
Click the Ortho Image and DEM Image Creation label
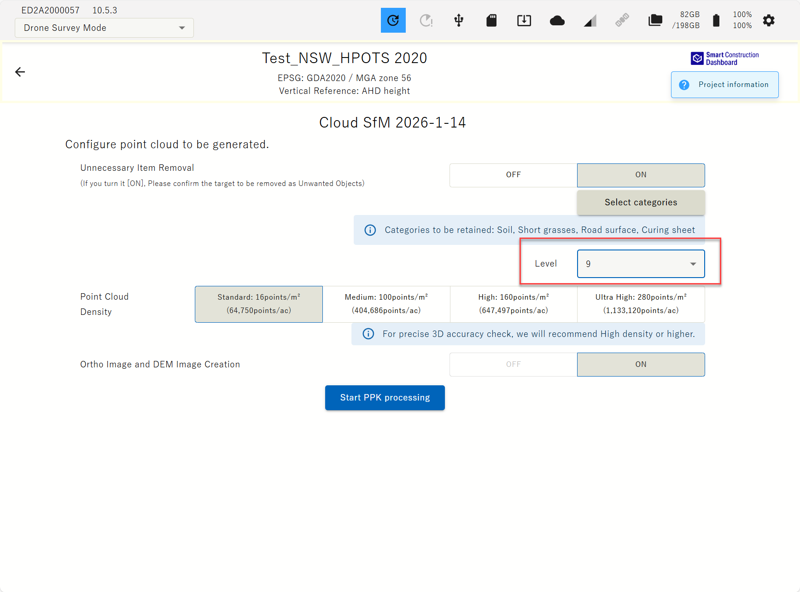pyautogui.click(x=160, y=364)
